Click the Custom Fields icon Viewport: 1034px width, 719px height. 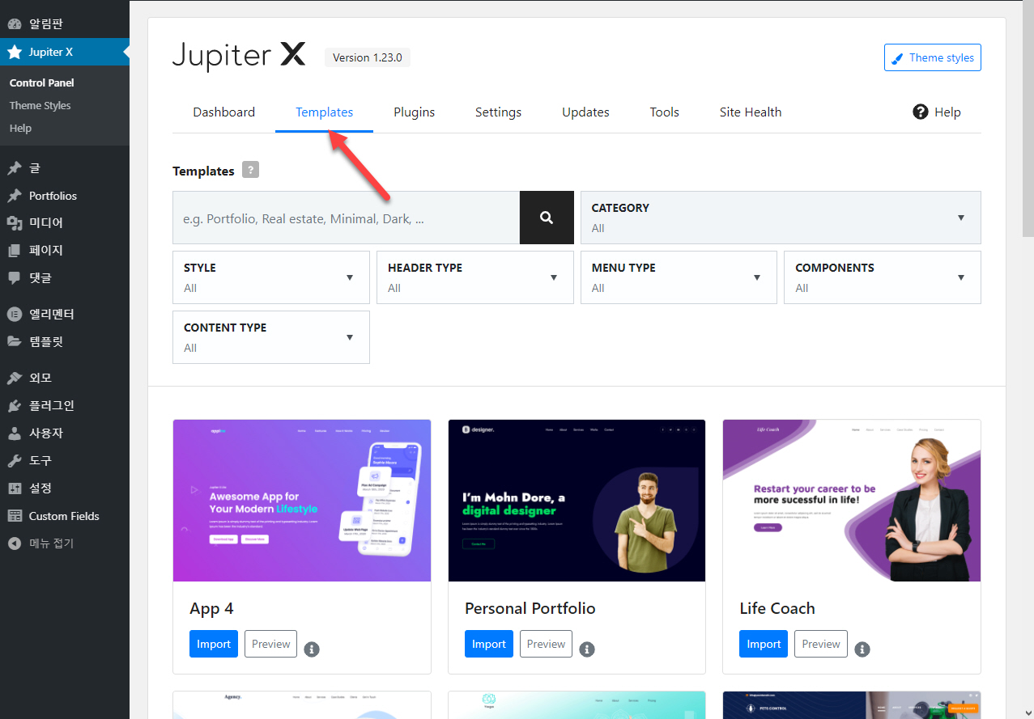pos(15,516)
